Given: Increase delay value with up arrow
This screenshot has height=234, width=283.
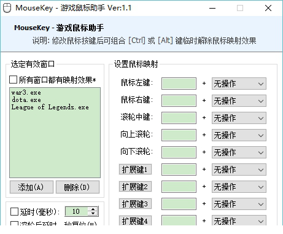Looking at the screenshot, I should [x=93, y=209].
